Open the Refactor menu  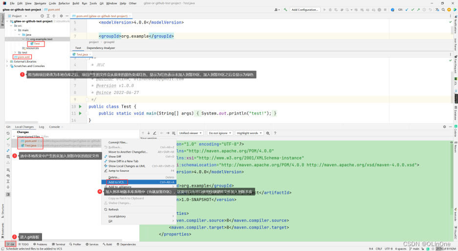[x=64, y=3]
